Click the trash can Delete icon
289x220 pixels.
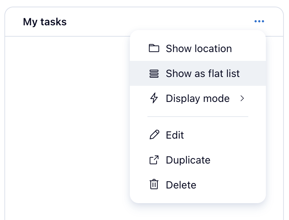click(x=154, y=184)
